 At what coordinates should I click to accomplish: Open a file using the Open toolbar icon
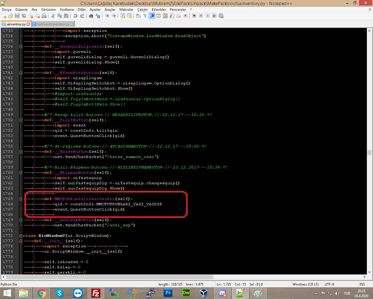tap(10, 16)
